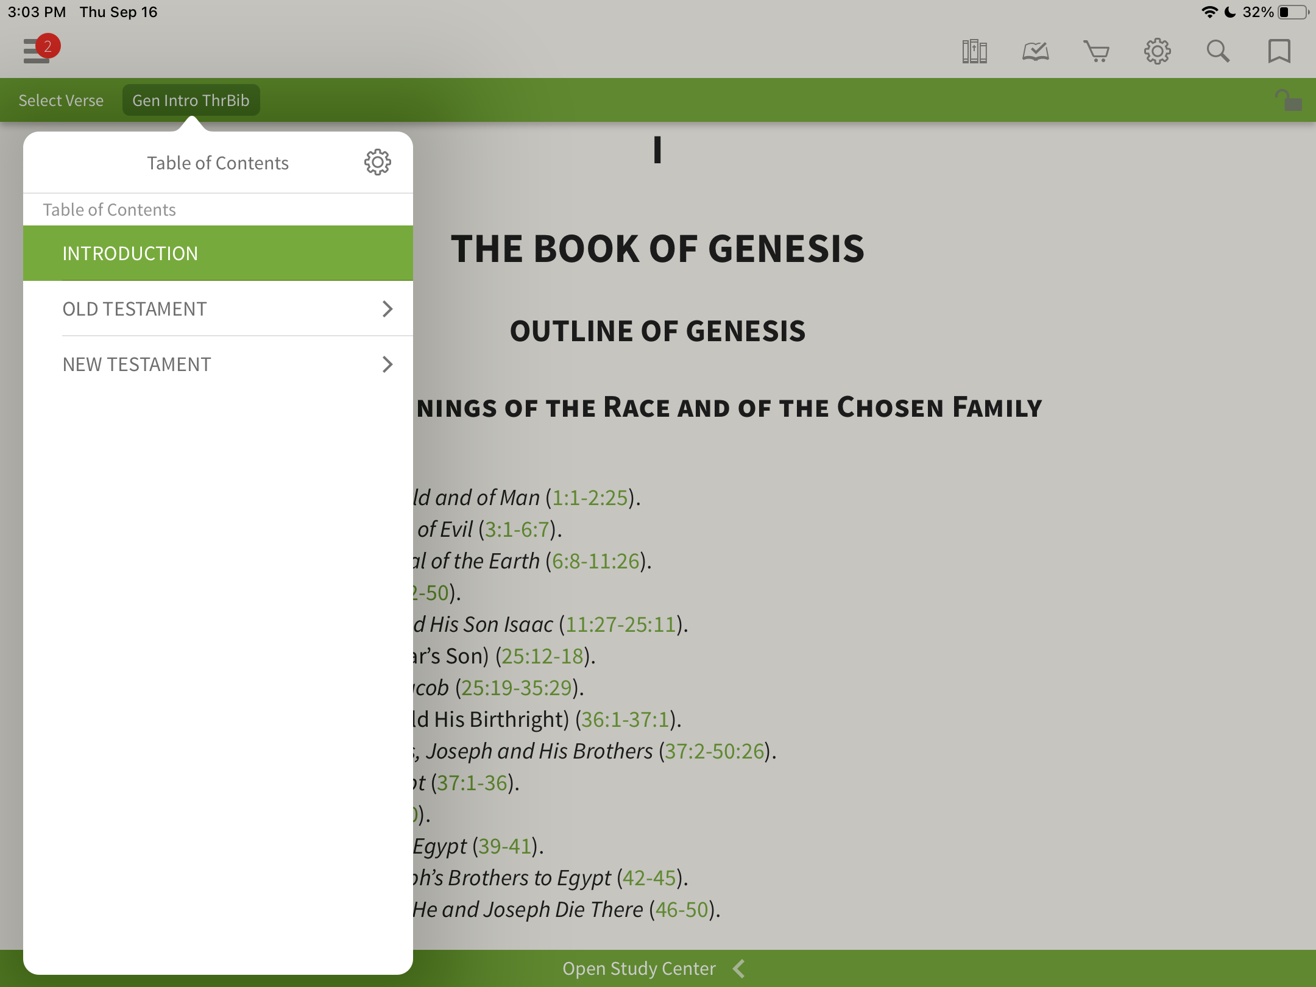Viewport: 1316px width, 987px height.
Task: Open Table of Contents settings gear
Action: (377, 162)
